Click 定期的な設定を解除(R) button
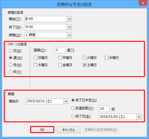This screenshot has width=149, height=139. (101, 130)
